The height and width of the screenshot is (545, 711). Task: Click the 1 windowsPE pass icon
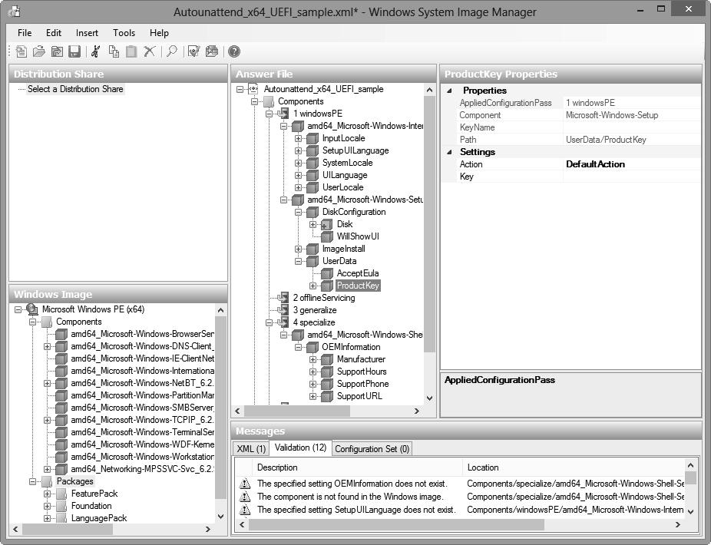pos(283,114)
